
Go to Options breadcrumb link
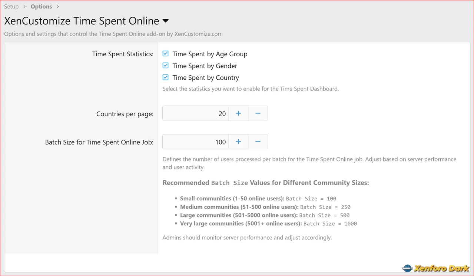click(41, 6)
